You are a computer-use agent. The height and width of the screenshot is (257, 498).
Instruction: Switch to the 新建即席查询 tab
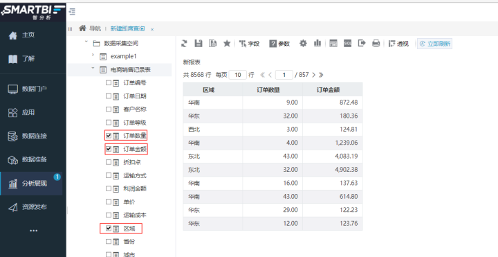click(127, 28)
